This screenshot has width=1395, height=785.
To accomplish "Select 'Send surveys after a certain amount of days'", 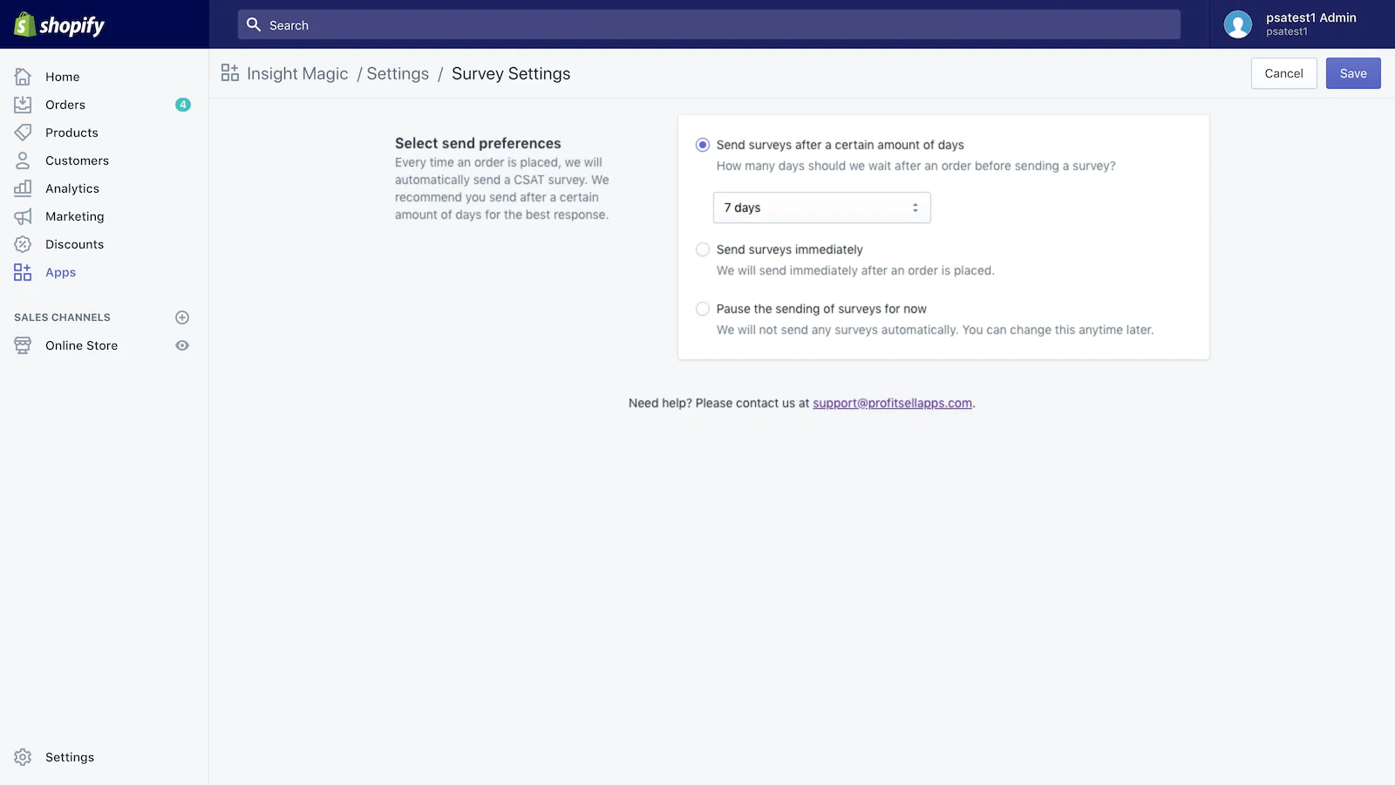I will click(x=703, y=145).
